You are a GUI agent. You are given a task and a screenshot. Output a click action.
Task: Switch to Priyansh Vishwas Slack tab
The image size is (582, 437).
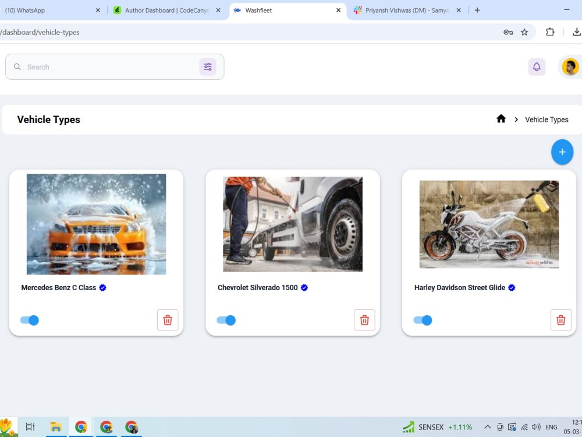coord(406,10)
